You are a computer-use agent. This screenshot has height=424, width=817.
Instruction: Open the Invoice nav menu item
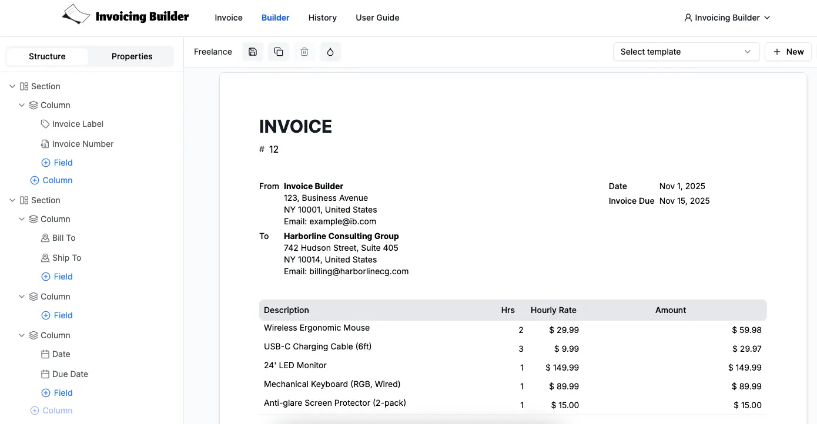229,18
